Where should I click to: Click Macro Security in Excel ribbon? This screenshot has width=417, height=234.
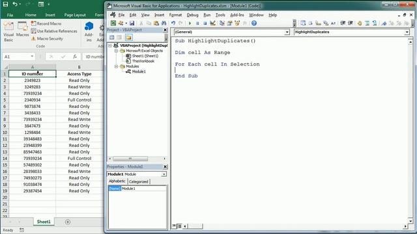[x=47, y=39]
